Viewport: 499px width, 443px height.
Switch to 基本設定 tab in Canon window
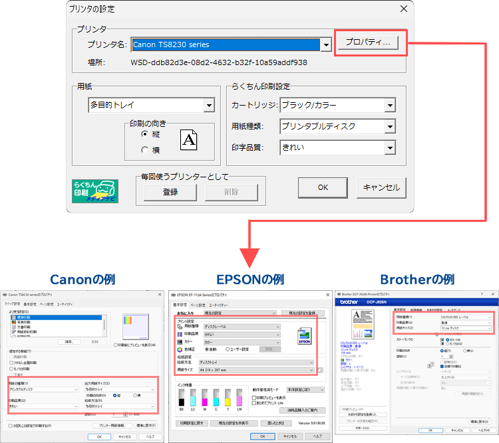(x=30, y=304)
